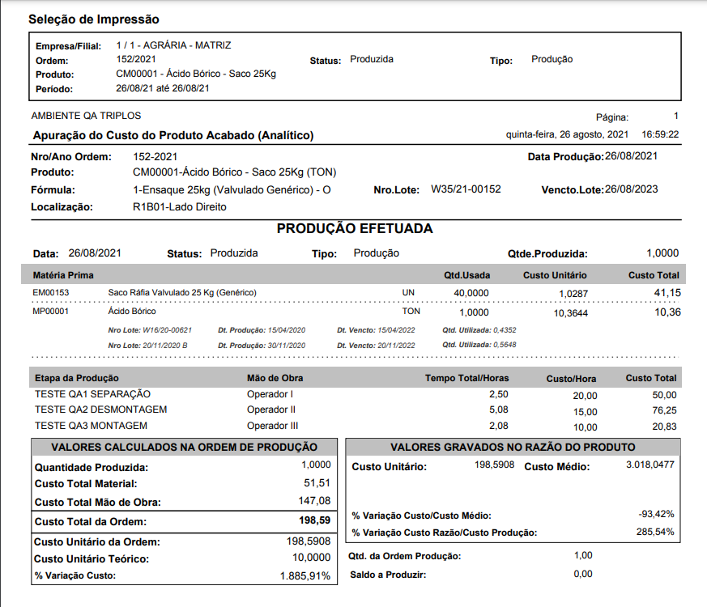Click the 'TESTE QA1 SEPARAÇÃO' row
707x607 pixels.
click(356, 395)
